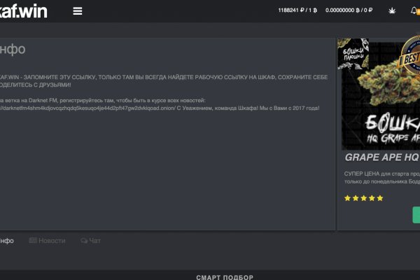
Task: Switch to the Новости tab
Action: coord(52,241)
